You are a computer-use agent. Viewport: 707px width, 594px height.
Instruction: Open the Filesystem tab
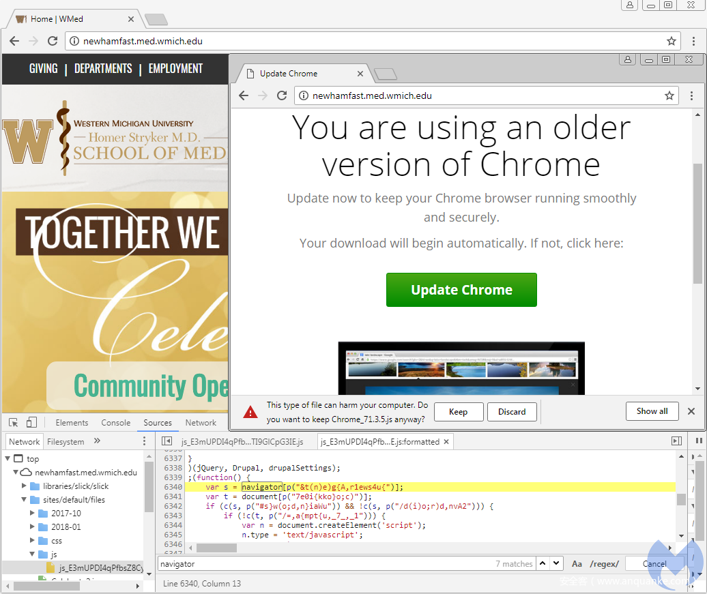[x=66, y=442]
